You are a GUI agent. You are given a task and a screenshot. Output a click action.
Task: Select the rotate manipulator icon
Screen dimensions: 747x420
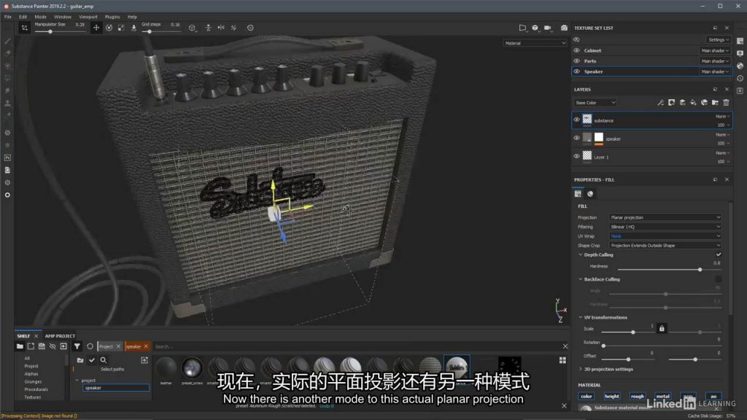pyautogui.click(x=109, y=28)
